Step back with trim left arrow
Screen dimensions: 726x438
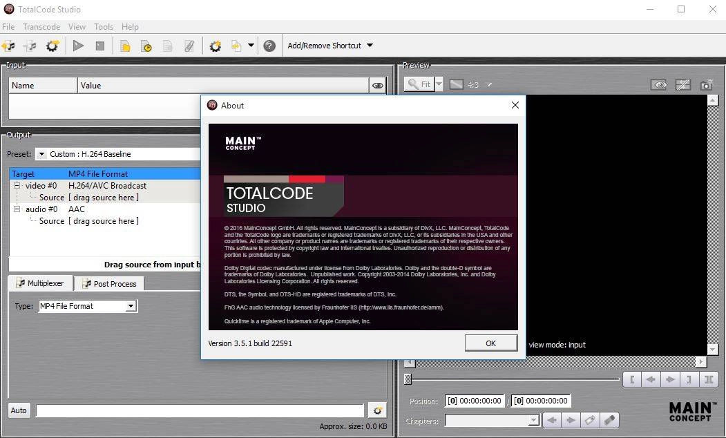tap(651, 380)
